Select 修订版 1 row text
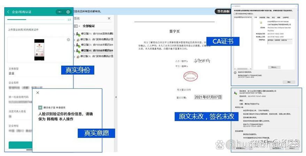 [97, 34]
